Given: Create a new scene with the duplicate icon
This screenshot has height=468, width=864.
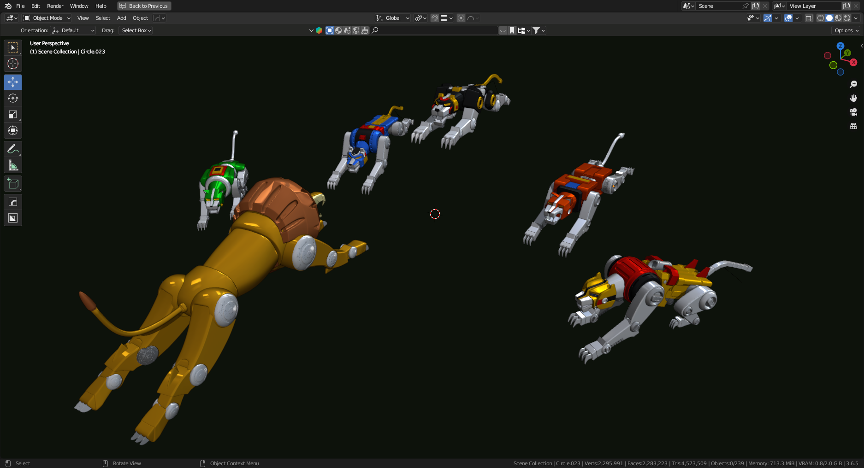Looking at the screenshot, I should point(756,6).
